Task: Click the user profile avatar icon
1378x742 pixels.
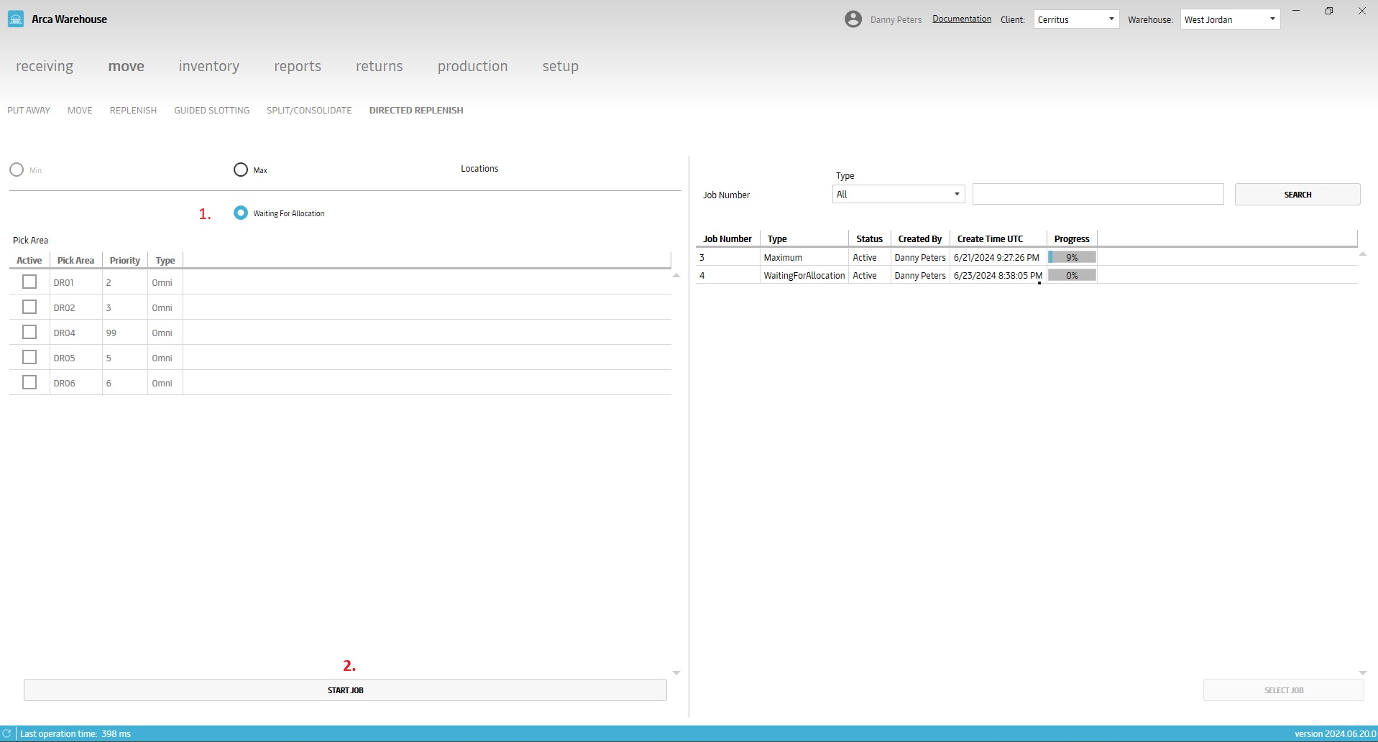Action: coord(853,19)
